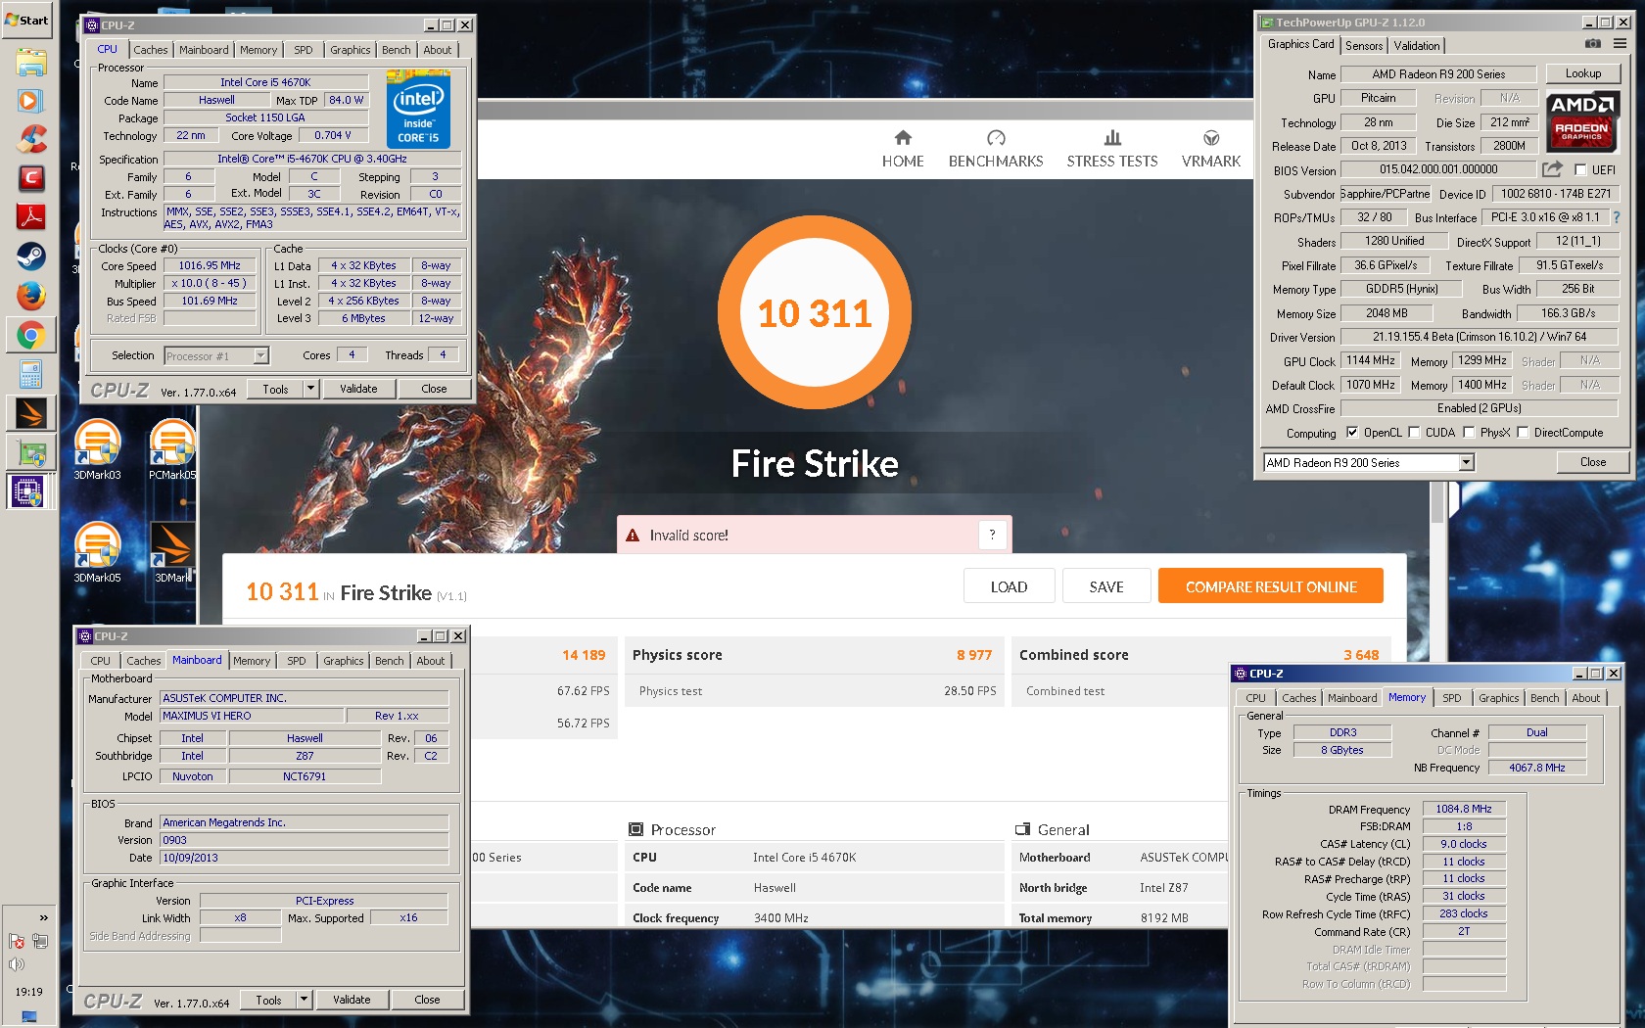This screenshot has width=1645, height=1028.
Task: Click the Name field showing Intel Core i5 4670K
Action: 265,82
